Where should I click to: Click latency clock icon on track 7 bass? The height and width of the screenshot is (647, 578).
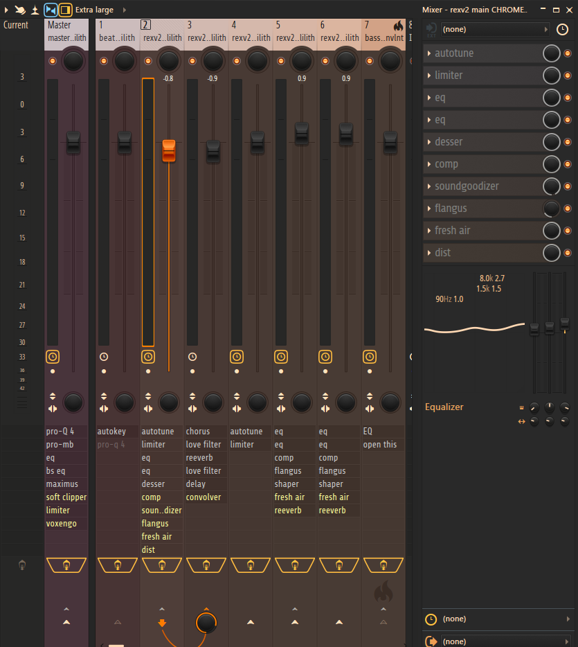click(x=370, y=357)
